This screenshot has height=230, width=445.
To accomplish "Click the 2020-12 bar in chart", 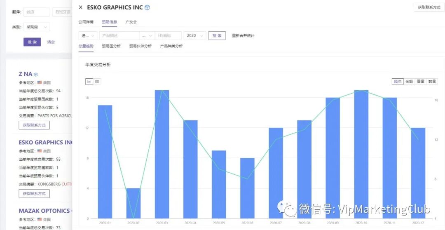I will tap(418, 173).
